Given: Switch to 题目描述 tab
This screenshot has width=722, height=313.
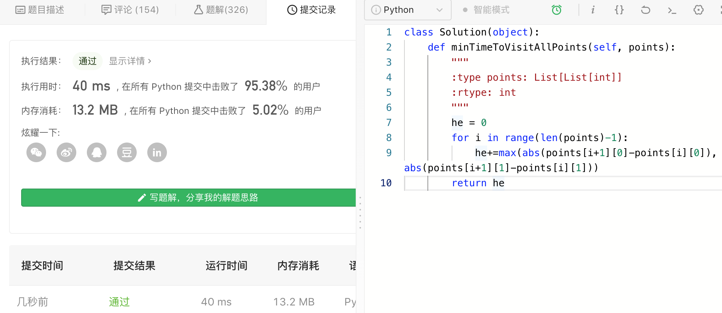Looking at the screenshot, I should coord(40,10).
